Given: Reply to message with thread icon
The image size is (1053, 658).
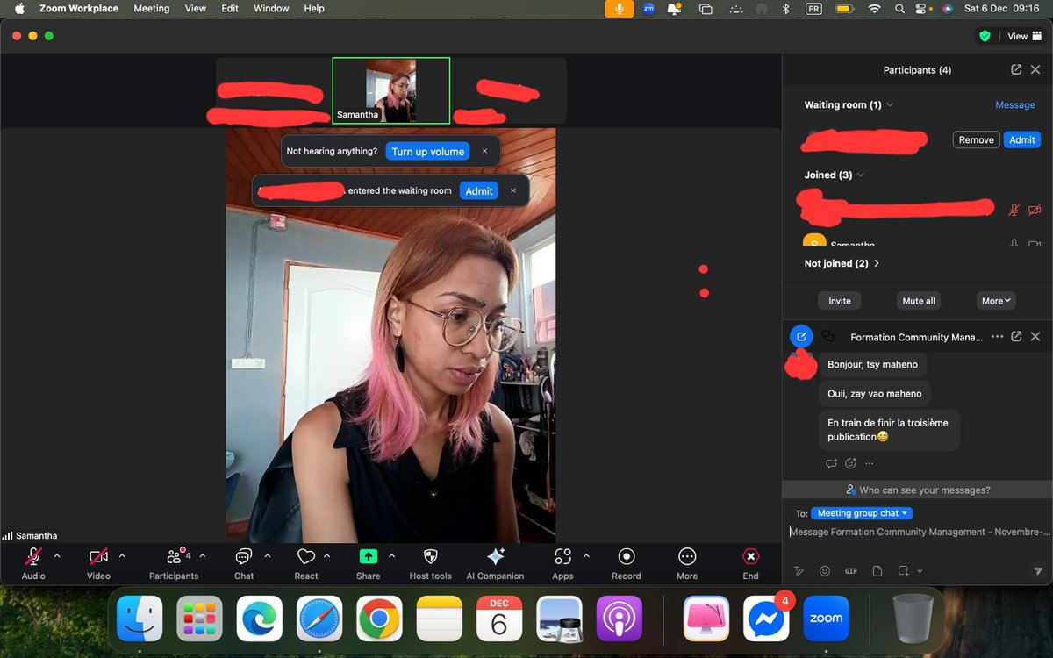Looking at the screenshot, I should tap(831, 463).
